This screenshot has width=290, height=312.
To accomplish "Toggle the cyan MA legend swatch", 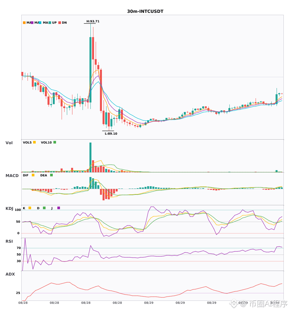I will coord(40,23).
